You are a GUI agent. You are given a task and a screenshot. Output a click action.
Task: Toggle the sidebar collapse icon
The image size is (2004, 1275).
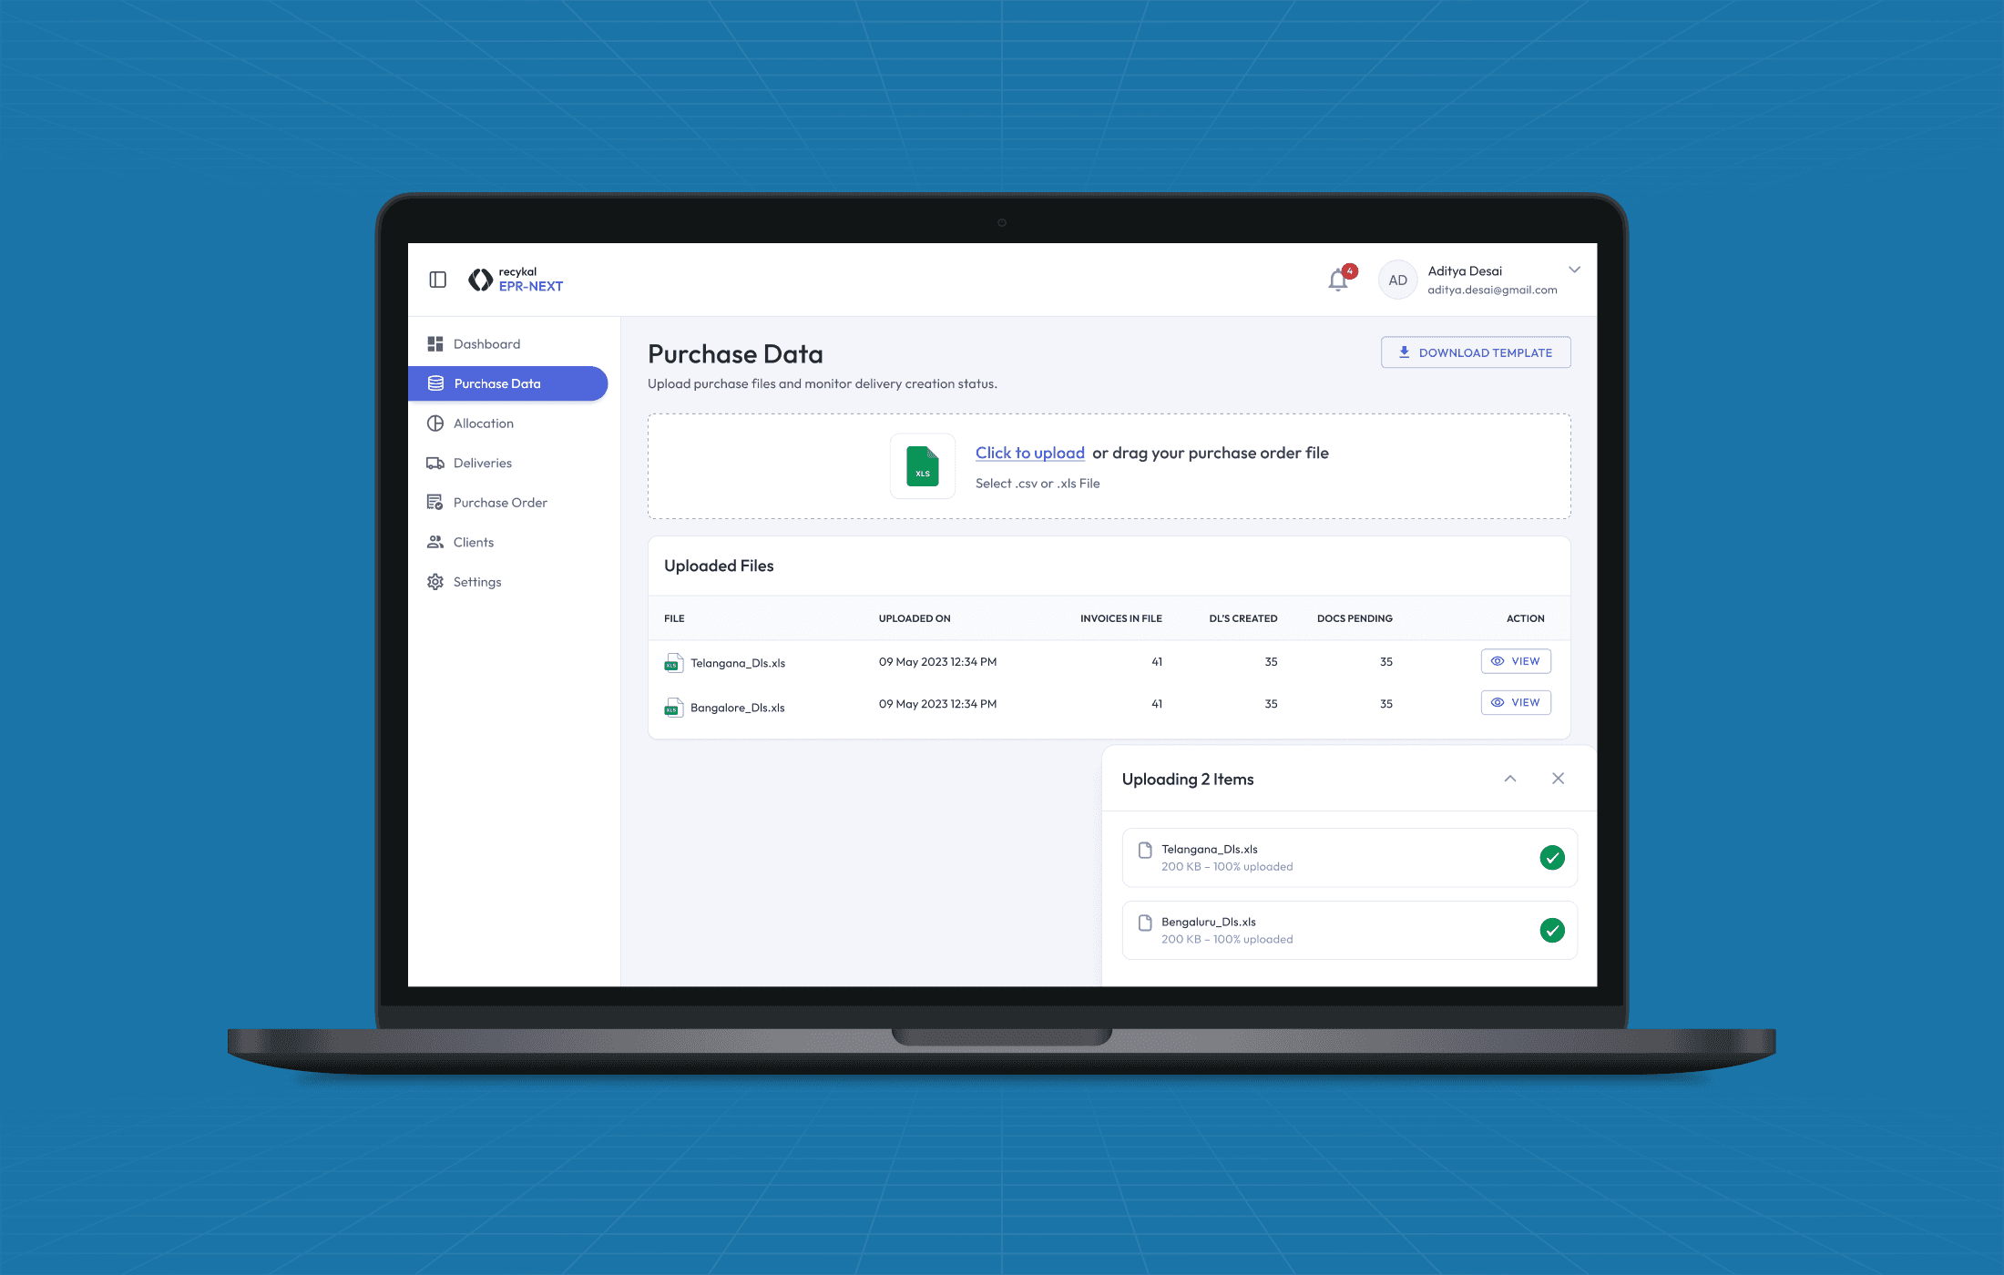tap(437, 280)
